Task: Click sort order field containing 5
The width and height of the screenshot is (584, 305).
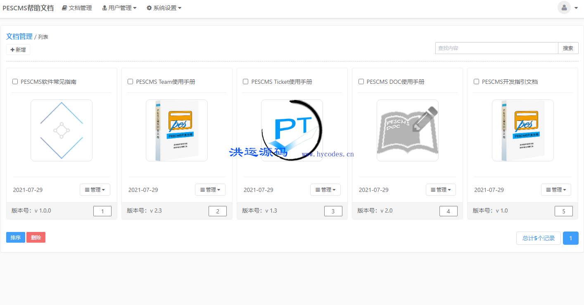Action: point(564,211)
